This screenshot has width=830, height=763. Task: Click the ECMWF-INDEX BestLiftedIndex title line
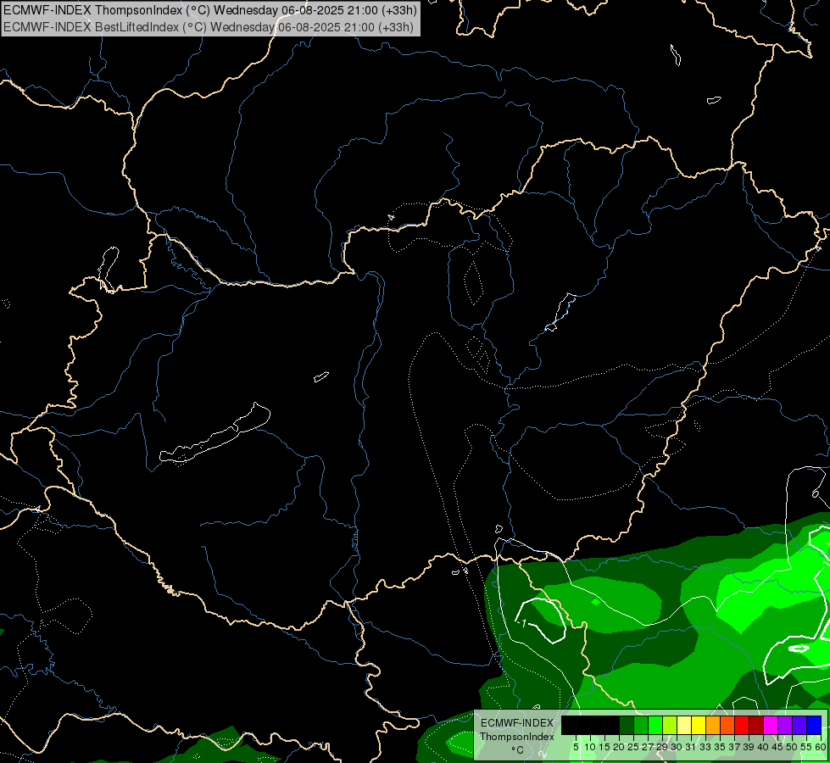pos(209,27)
